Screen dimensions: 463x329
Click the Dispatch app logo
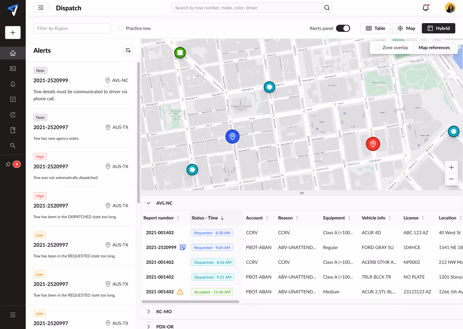tap(13, 10)
